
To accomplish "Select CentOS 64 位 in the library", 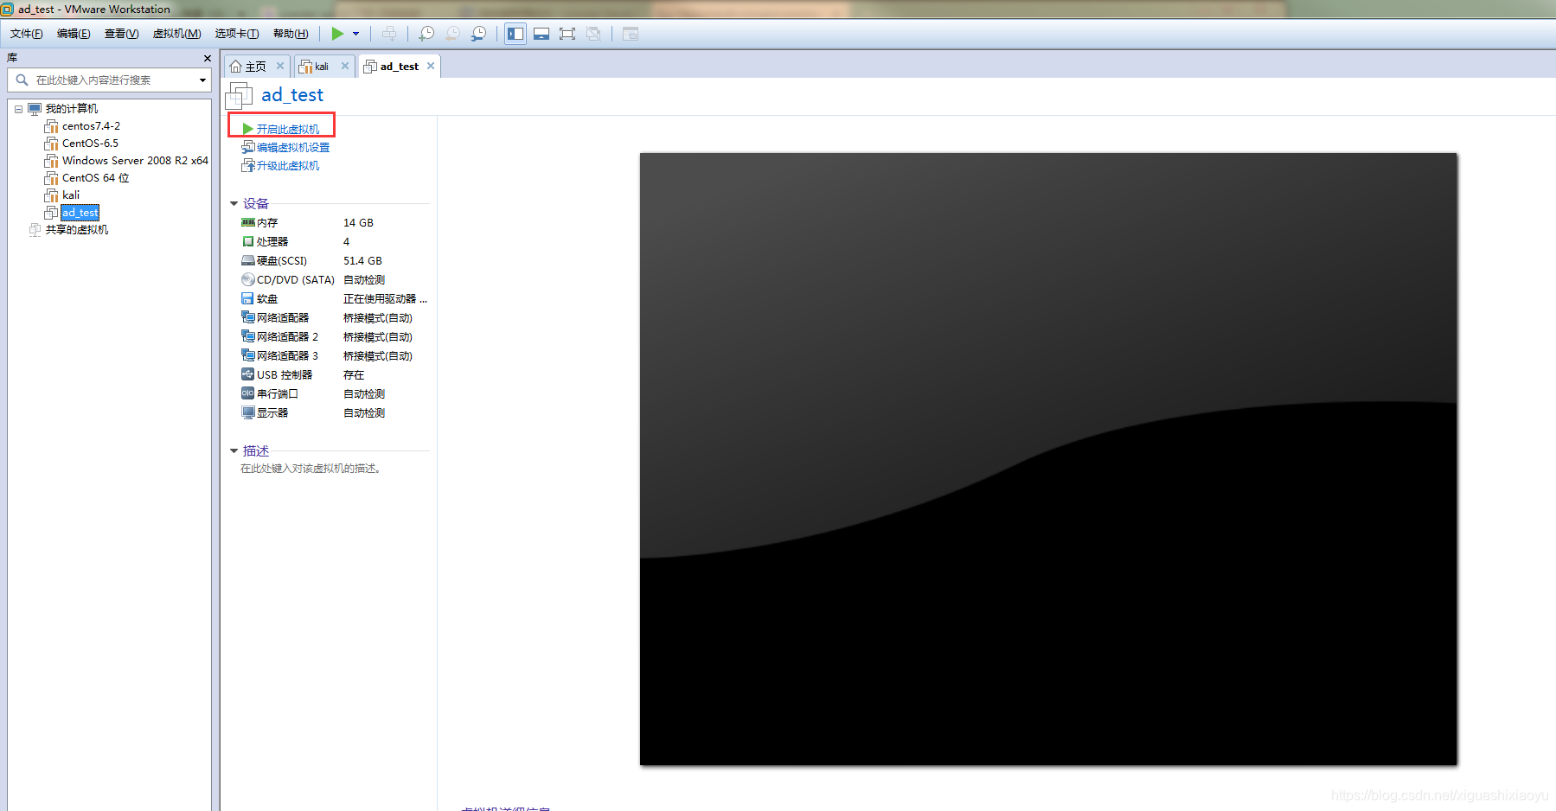I will point(95,178).
